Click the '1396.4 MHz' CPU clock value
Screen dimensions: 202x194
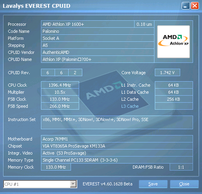(60, 85)
